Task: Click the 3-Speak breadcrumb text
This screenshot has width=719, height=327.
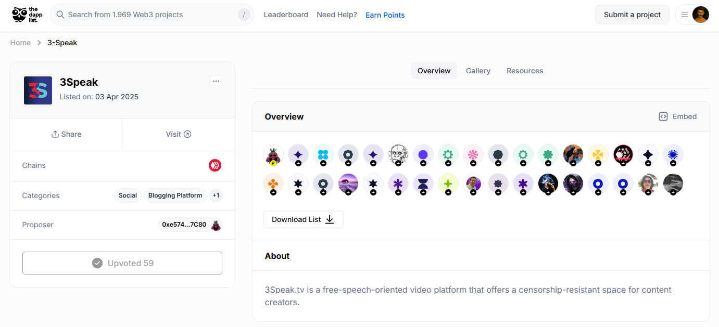Action: pyautogui.click(x=62, y=43)
